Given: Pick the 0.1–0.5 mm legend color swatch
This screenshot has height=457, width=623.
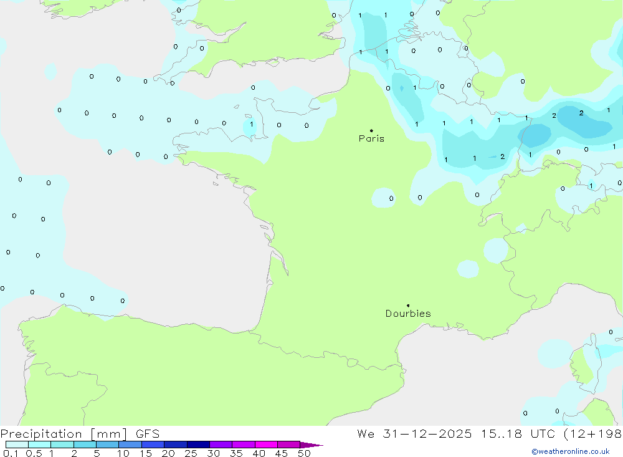Looking at the screenshot, I should pyautogui.click(x=17, y=445).
